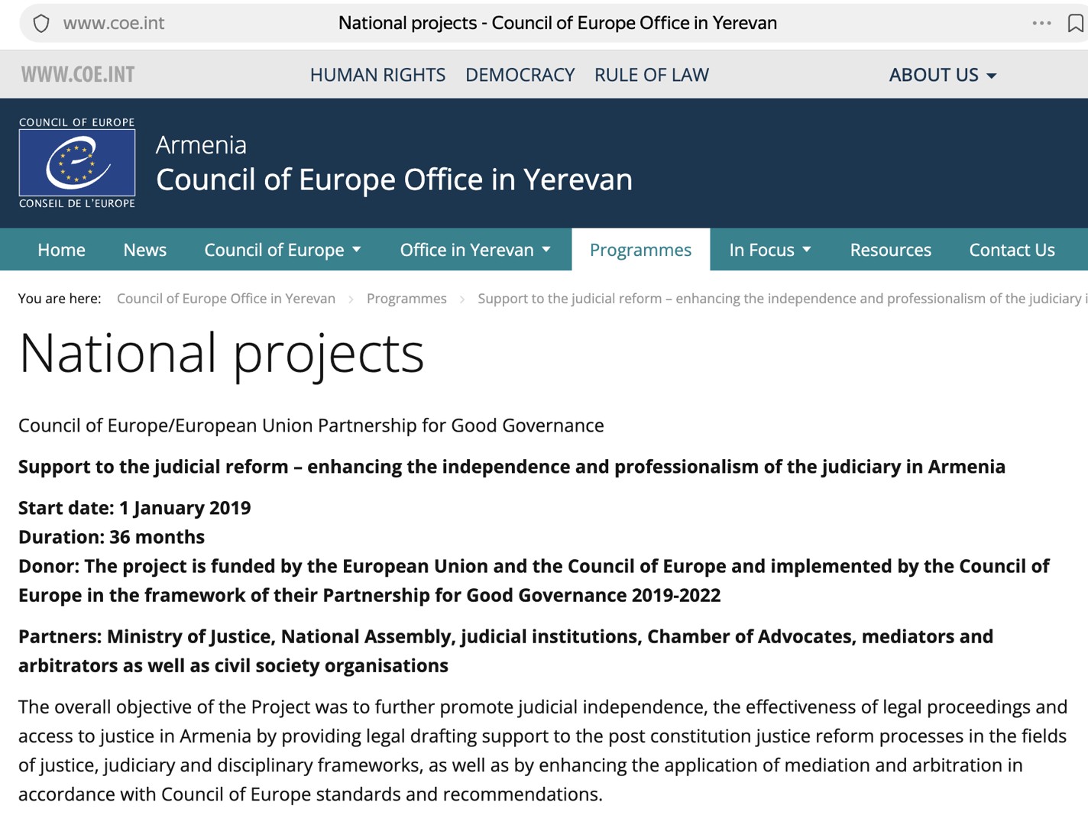Click the Council of Europe Office in Yerevan breadcrumb
Viewport: 1088px width, 825px height.
coord(226,299)
